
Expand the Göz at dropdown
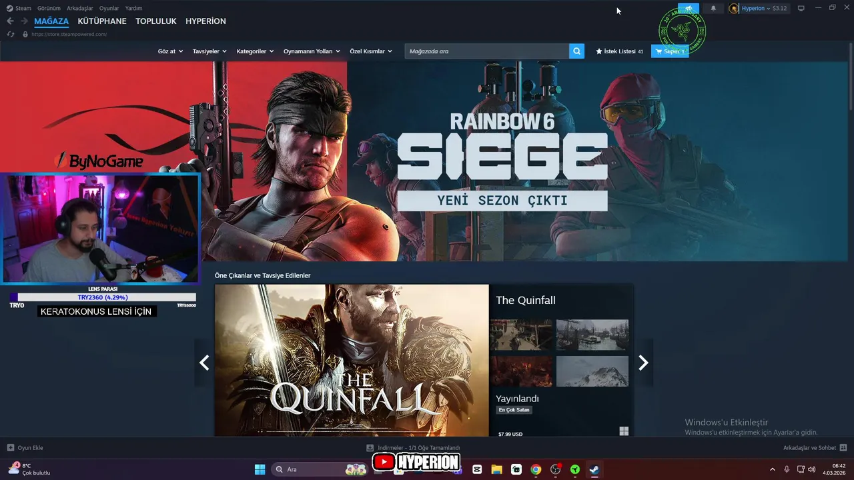click(170, 51)
